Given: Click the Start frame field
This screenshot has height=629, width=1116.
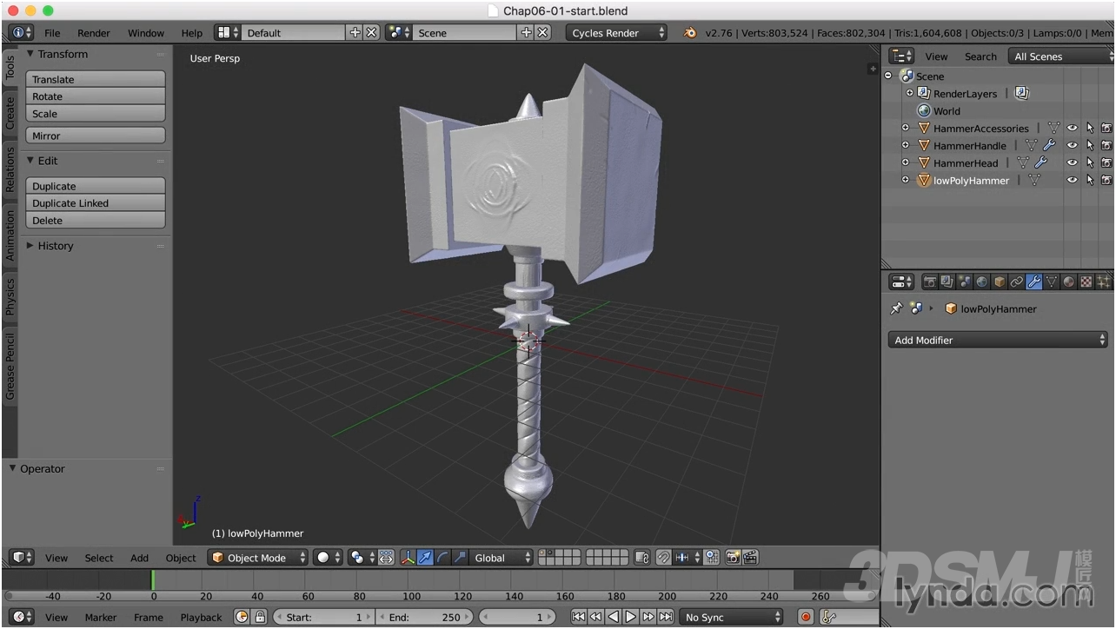Looking at the screenshot, I should [x=322, y=617].
